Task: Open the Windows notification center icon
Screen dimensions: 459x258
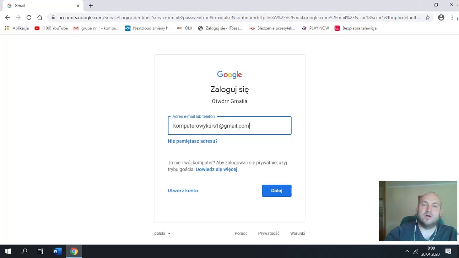Action: click(448, 251)
